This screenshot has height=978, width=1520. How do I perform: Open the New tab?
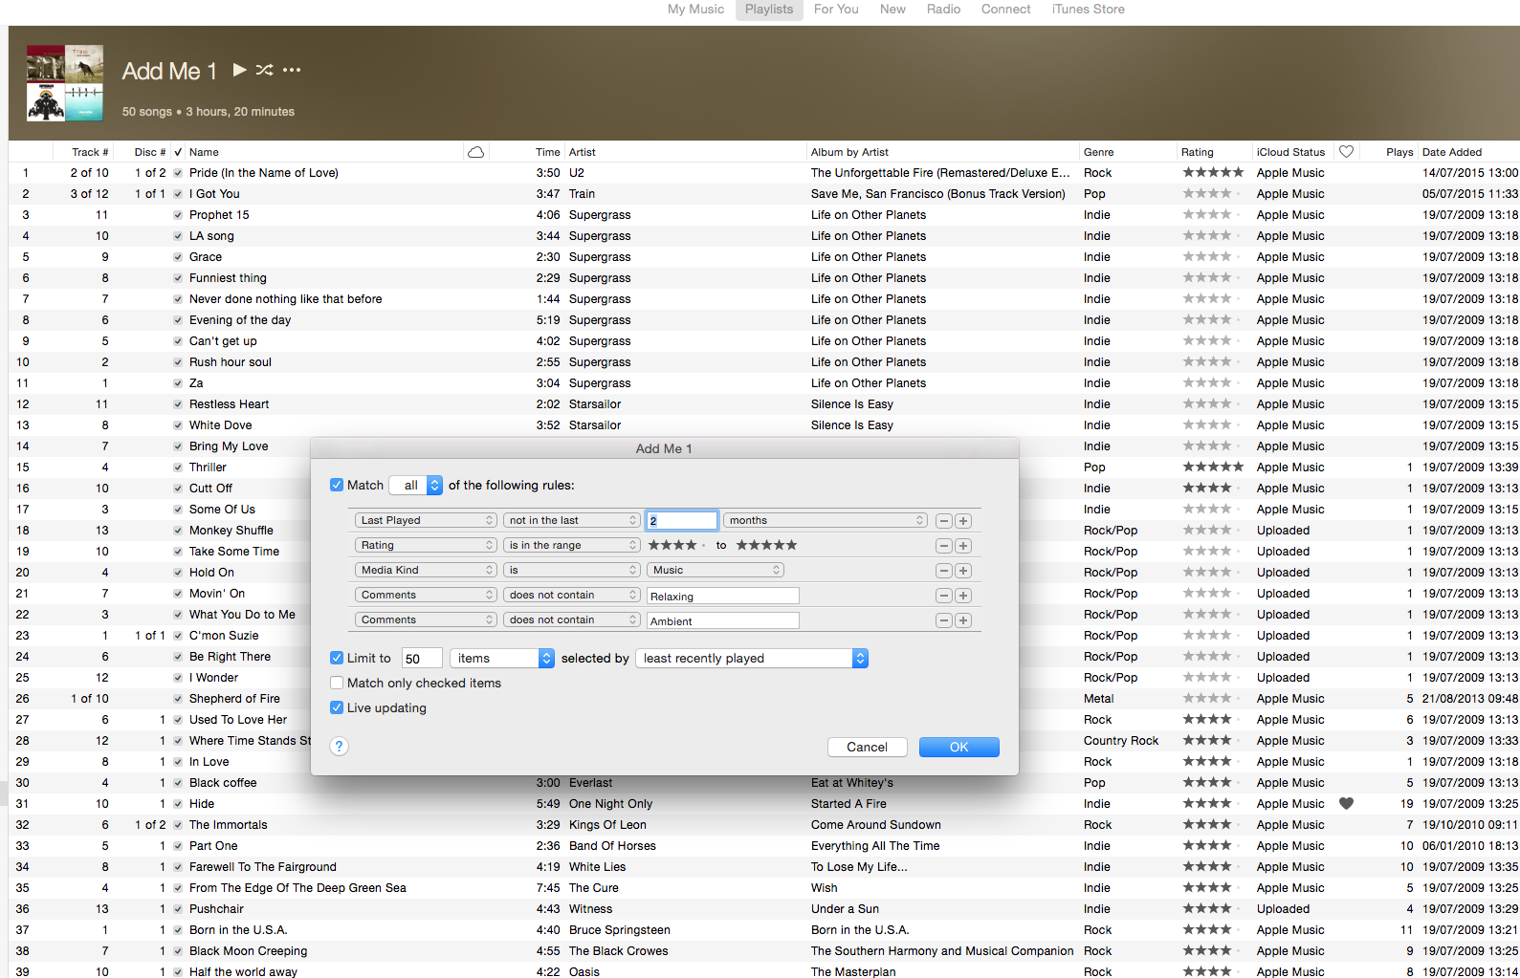(x=892, y=10)
